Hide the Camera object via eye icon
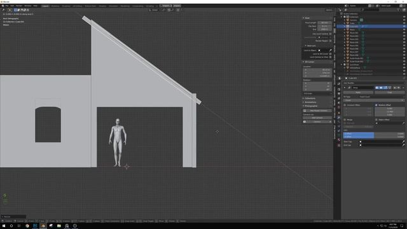This screenshot has height=229, width=407. coord(404,20)
